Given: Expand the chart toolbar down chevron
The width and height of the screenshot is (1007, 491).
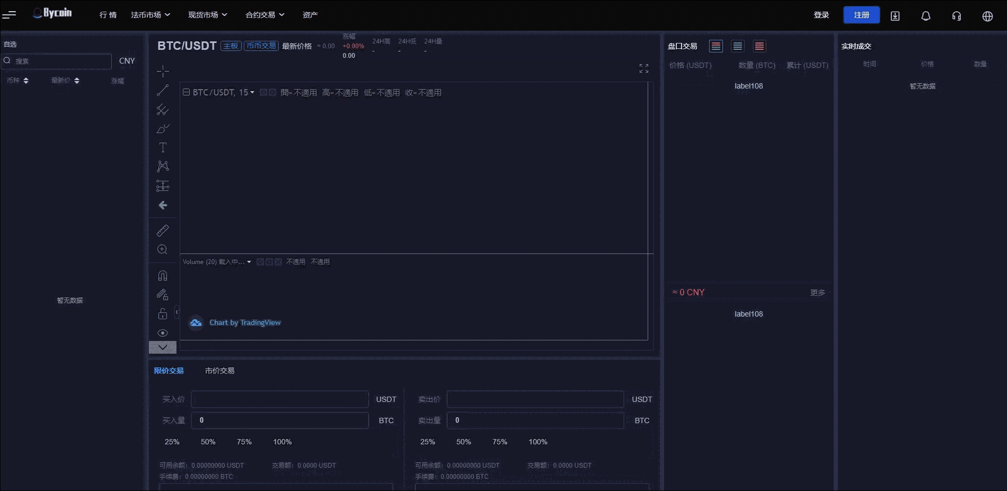Looking at the screenshot, I should (163, 347).
